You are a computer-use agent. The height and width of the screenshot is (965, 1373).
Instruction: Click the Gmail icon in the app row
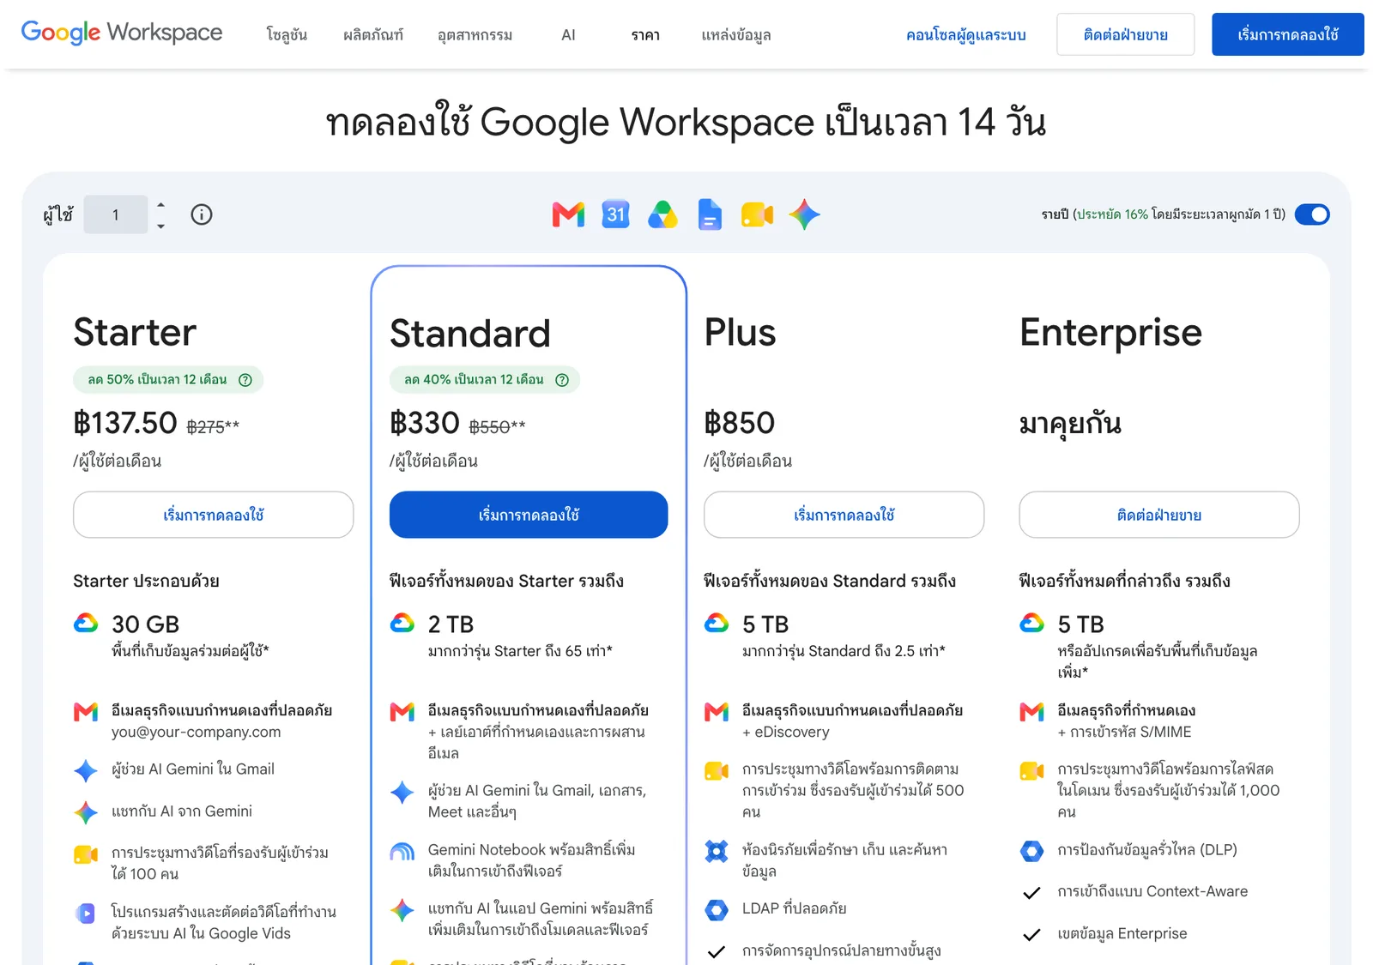pos(568,214)
